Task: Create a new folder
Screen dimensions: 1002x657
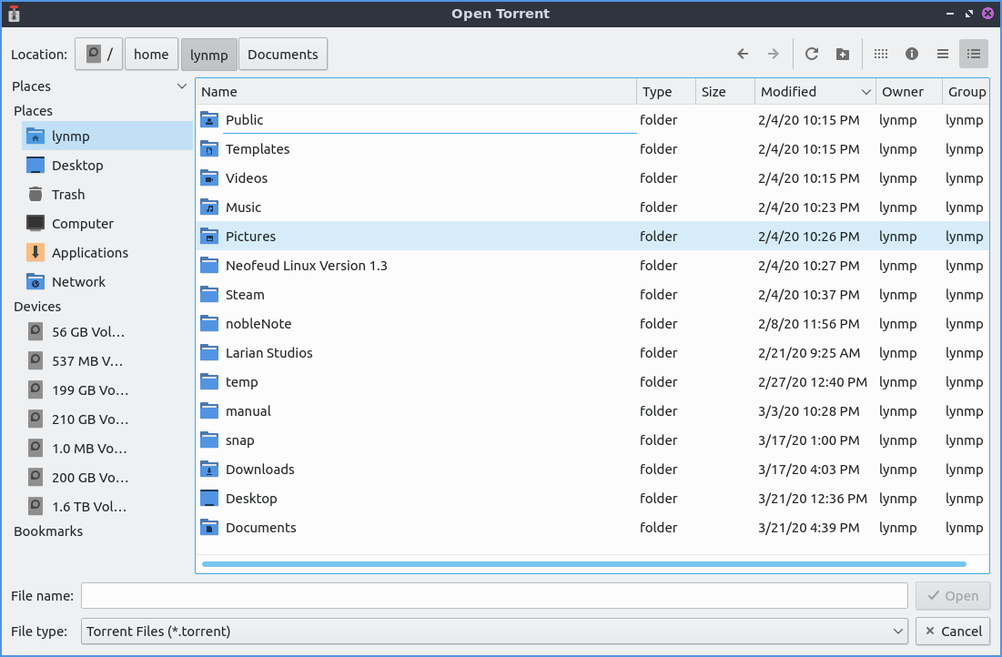Action: pyautogui.click(x=843, y=55)
